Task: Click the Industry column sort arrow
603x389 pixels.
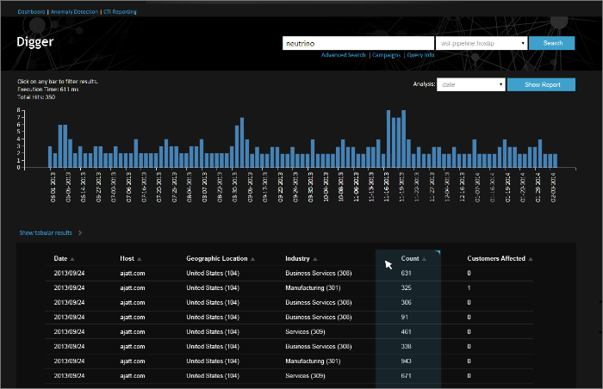Action: [x=315, y=259]
